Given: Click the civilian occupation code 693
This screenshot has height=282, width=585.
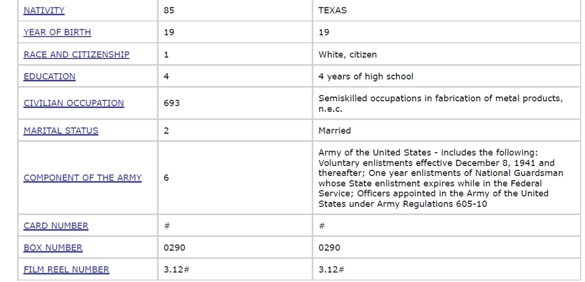Looking at the screenshot, I should coord(172,103).
